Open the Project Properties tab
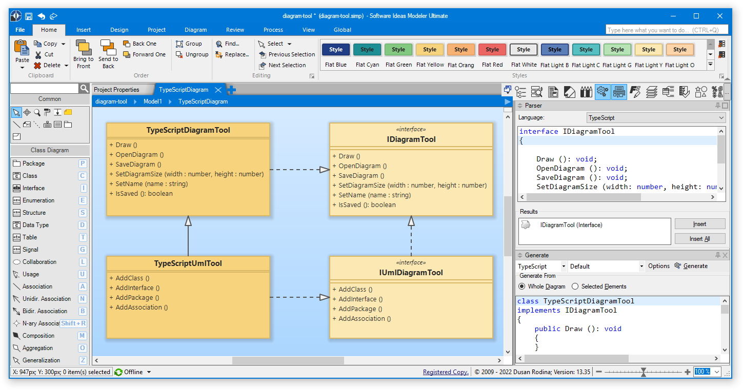The height and width of the screenshot is (390, 743). coord(116,90)
